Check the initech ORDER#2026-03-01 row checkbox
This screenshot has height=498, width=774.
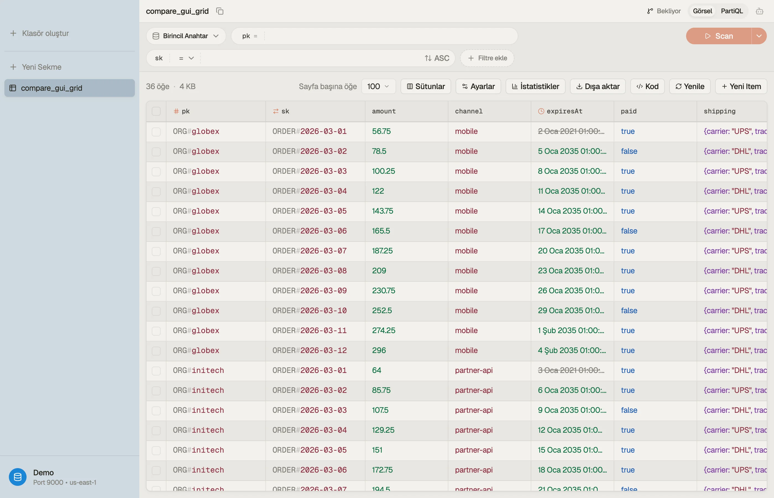tap(156, 370)
